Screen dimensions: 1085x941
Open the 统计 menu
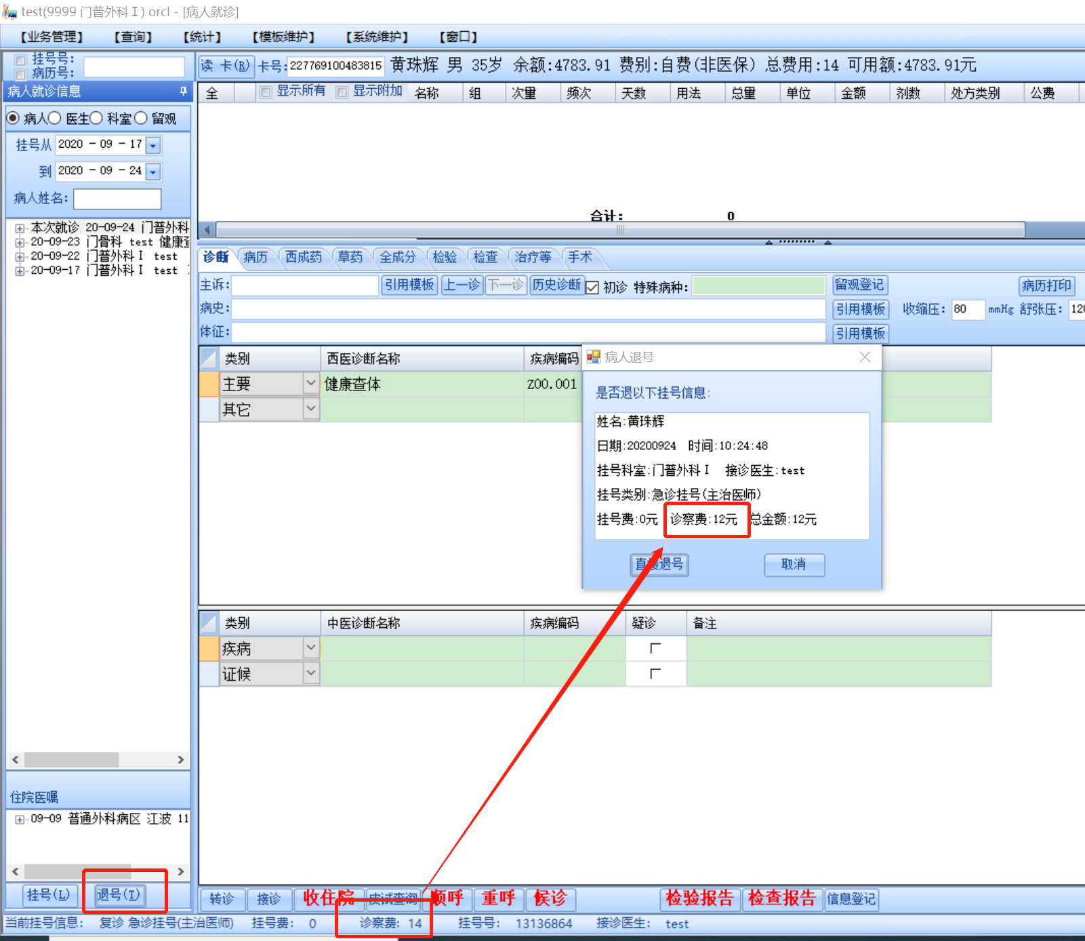coord(202,37)
